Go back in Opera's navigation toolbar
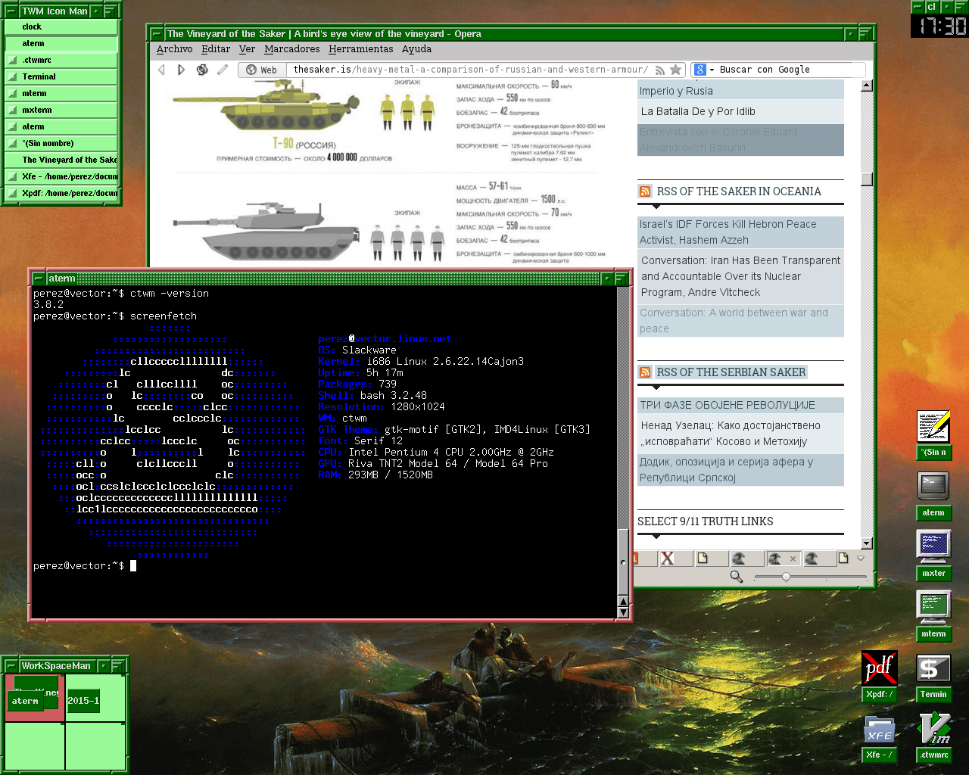 161,70
